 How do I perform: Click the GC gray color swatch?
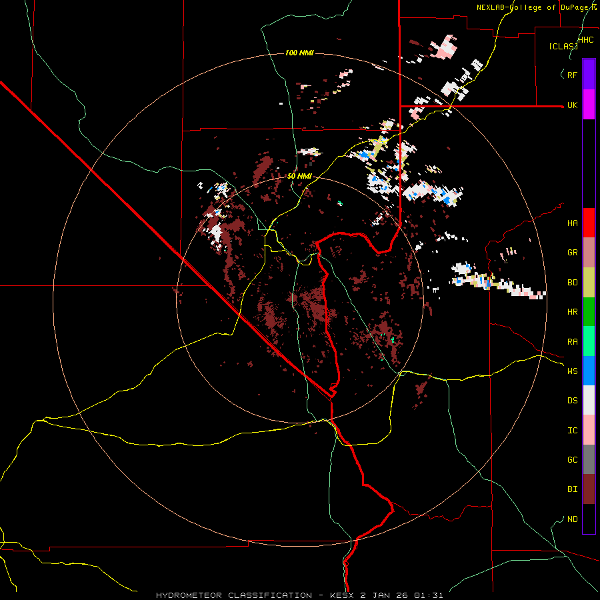(589, 459)
